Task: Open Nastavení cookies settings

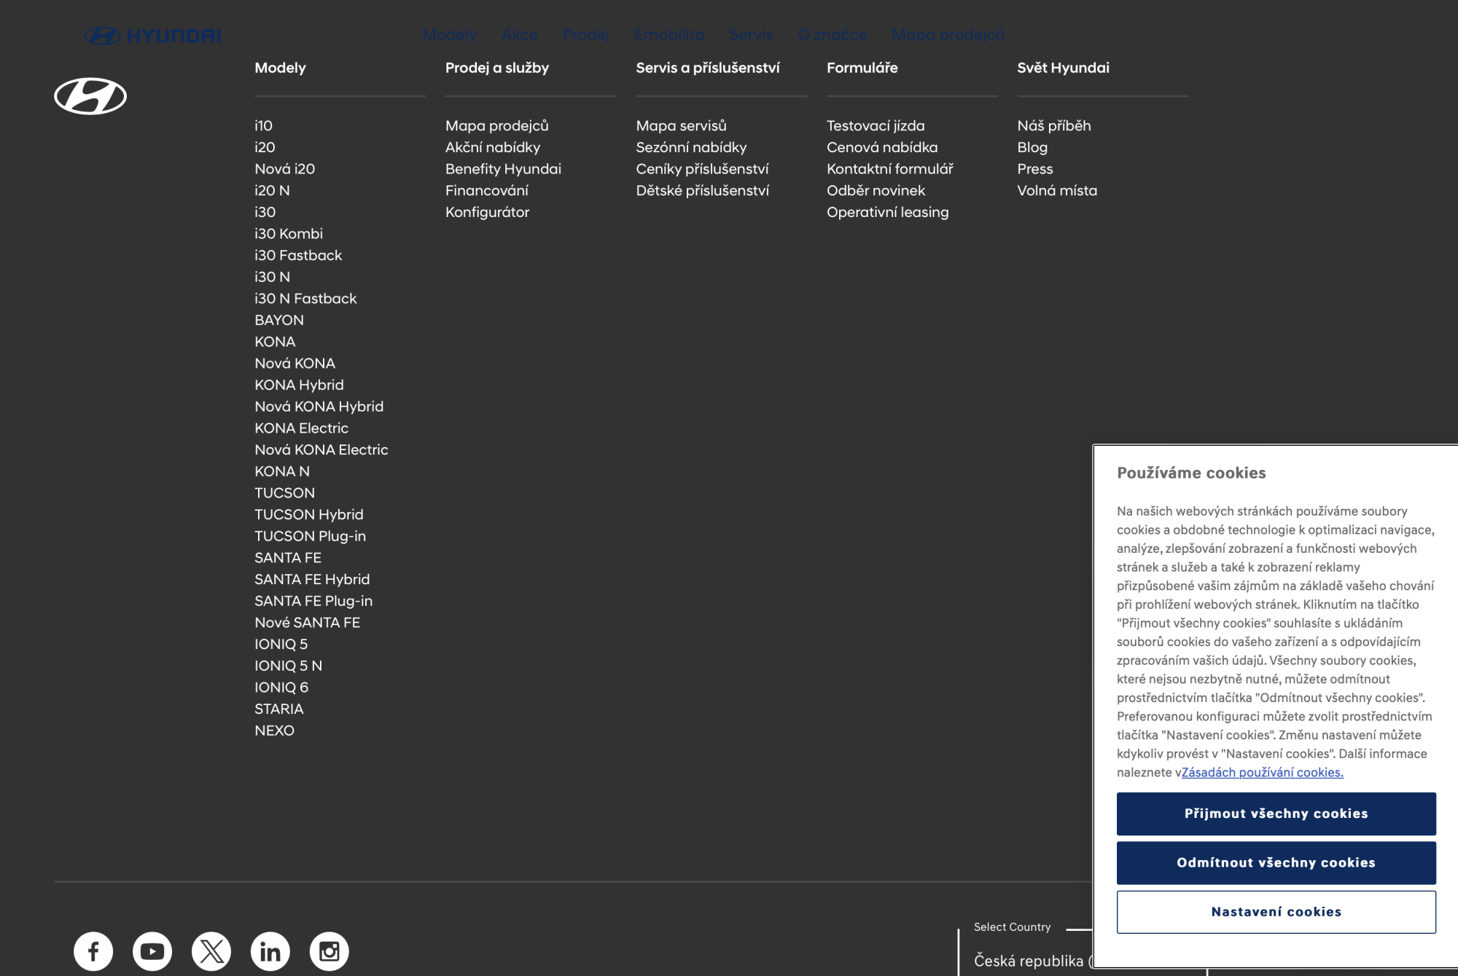Action: tap(1276, 911)
